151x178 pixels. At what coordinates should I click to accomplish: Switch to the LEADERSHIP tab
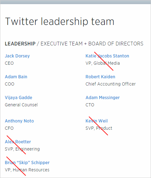click(x=20, y=44)
